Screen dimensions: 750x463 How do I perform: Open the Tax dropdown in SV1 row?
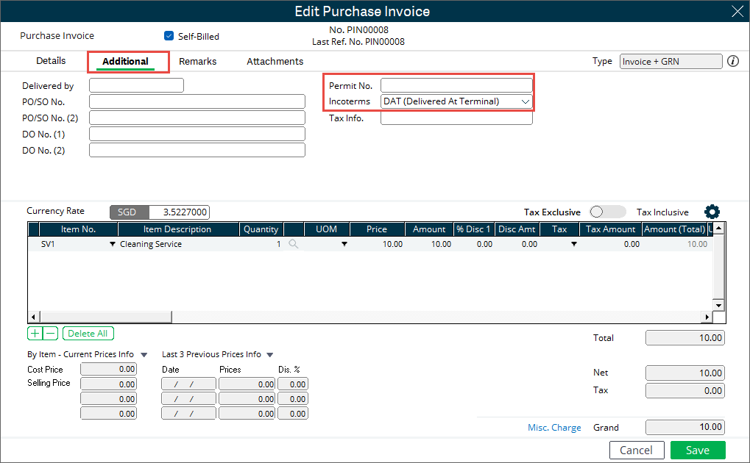[573, 244]
